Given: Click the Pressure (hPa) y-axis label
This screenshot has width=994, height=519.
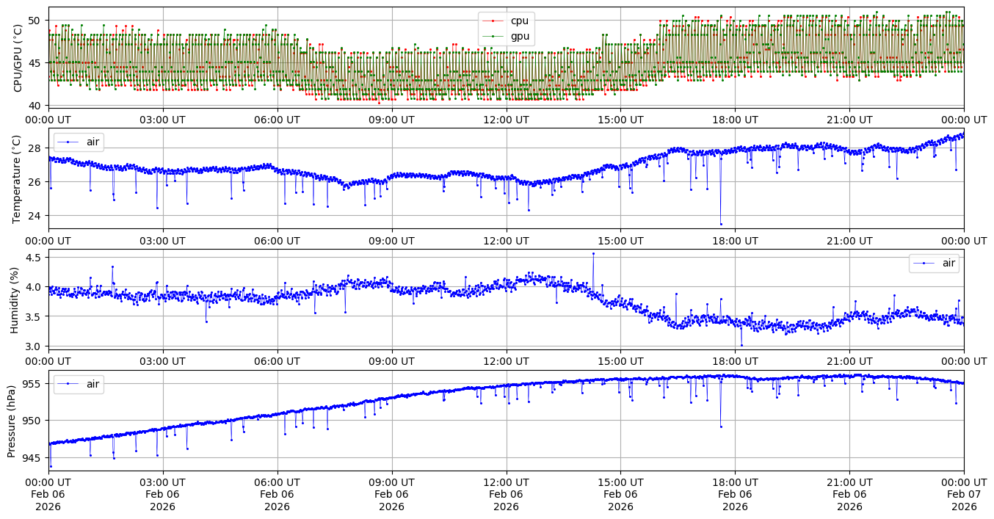Looking at the screenshot, I should point(11,421).
